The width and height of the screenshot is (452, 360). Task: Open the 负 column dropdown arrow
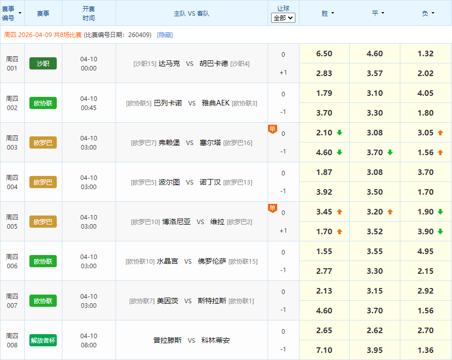pyautogui.click(x=433, y=13)
